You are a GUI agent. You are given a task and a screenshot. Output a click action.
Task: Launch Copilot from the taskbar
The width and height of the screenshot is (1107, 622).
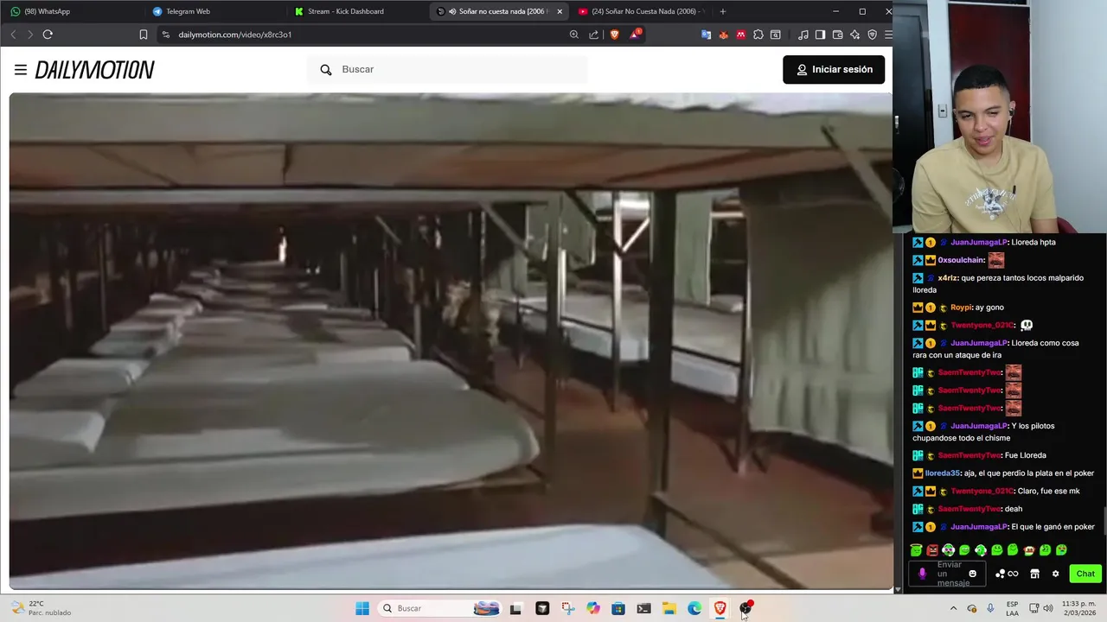point(592,608)
